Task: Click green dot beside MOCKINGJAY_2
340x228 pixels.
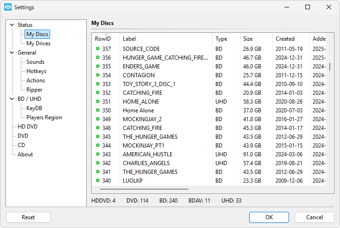Action: pyautogui.click(x=98, y=119)
